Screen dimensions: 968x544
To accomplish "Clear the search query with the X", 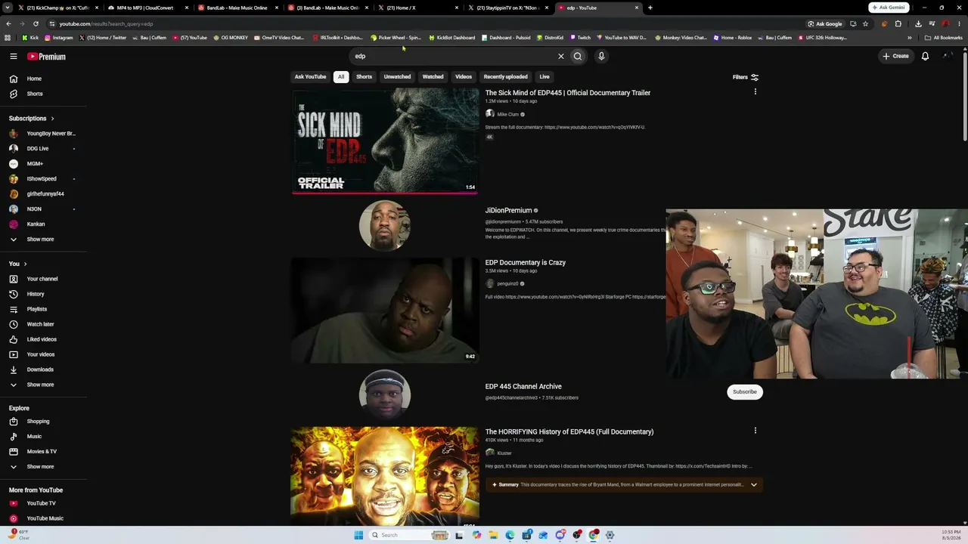I will (x=561, y=56).
